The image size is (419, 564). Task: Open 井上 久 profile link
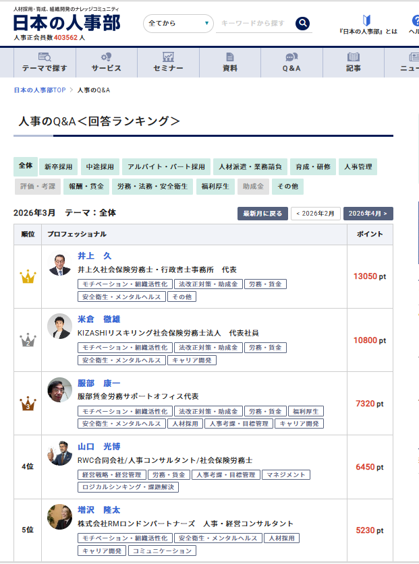click(94, 256)
